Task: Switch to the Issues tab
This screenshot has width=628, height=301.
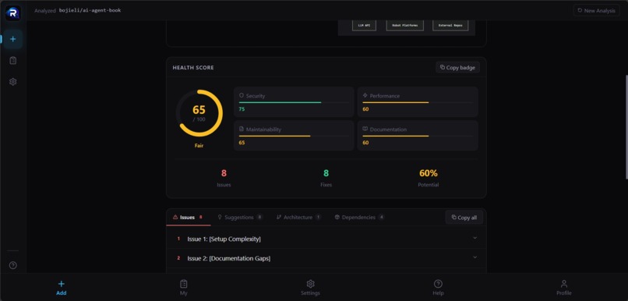Action: click(x=188, y=218)
